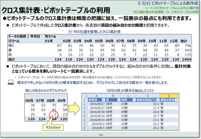
Task: Click the grand total cell 1464
Action: click(x=191, y=59)
